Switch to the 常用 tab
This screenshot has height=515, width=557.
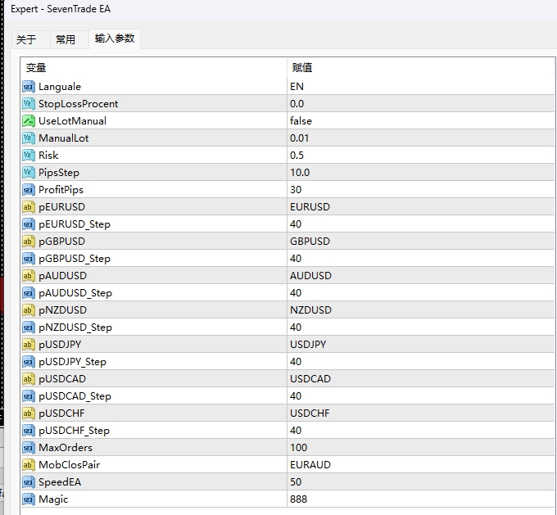tap(66, 39)
